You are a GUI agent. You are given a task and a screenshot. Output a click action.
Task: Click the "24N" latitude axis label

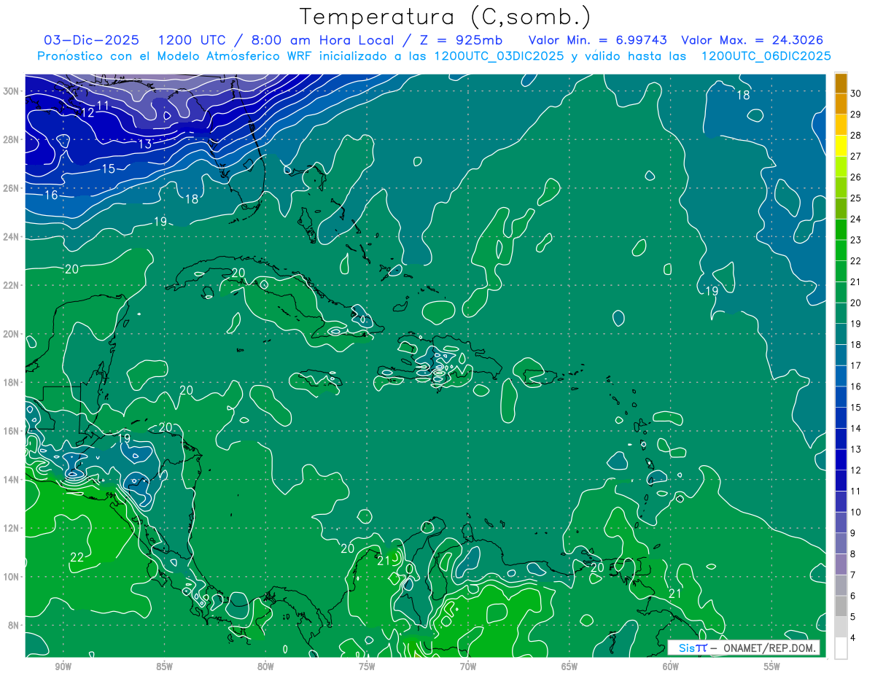(12, 237)
